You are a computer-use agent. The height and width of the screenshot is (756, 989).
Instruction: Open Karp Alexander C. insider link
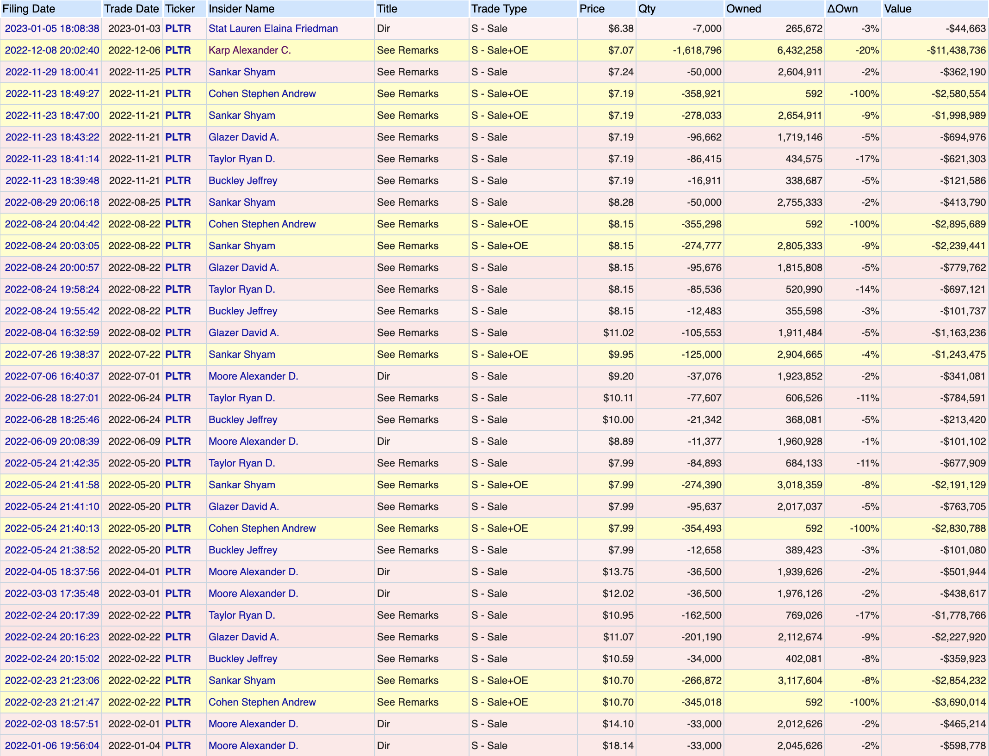point(249,50)
